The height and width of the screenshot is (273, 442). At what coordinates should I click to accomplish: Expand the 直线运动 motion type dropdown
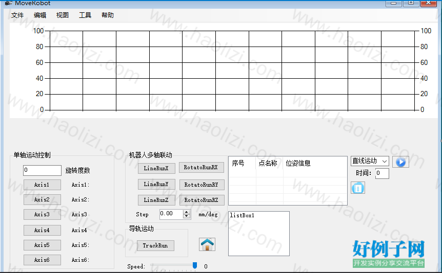pyautogui.click(x=385, y=162)
